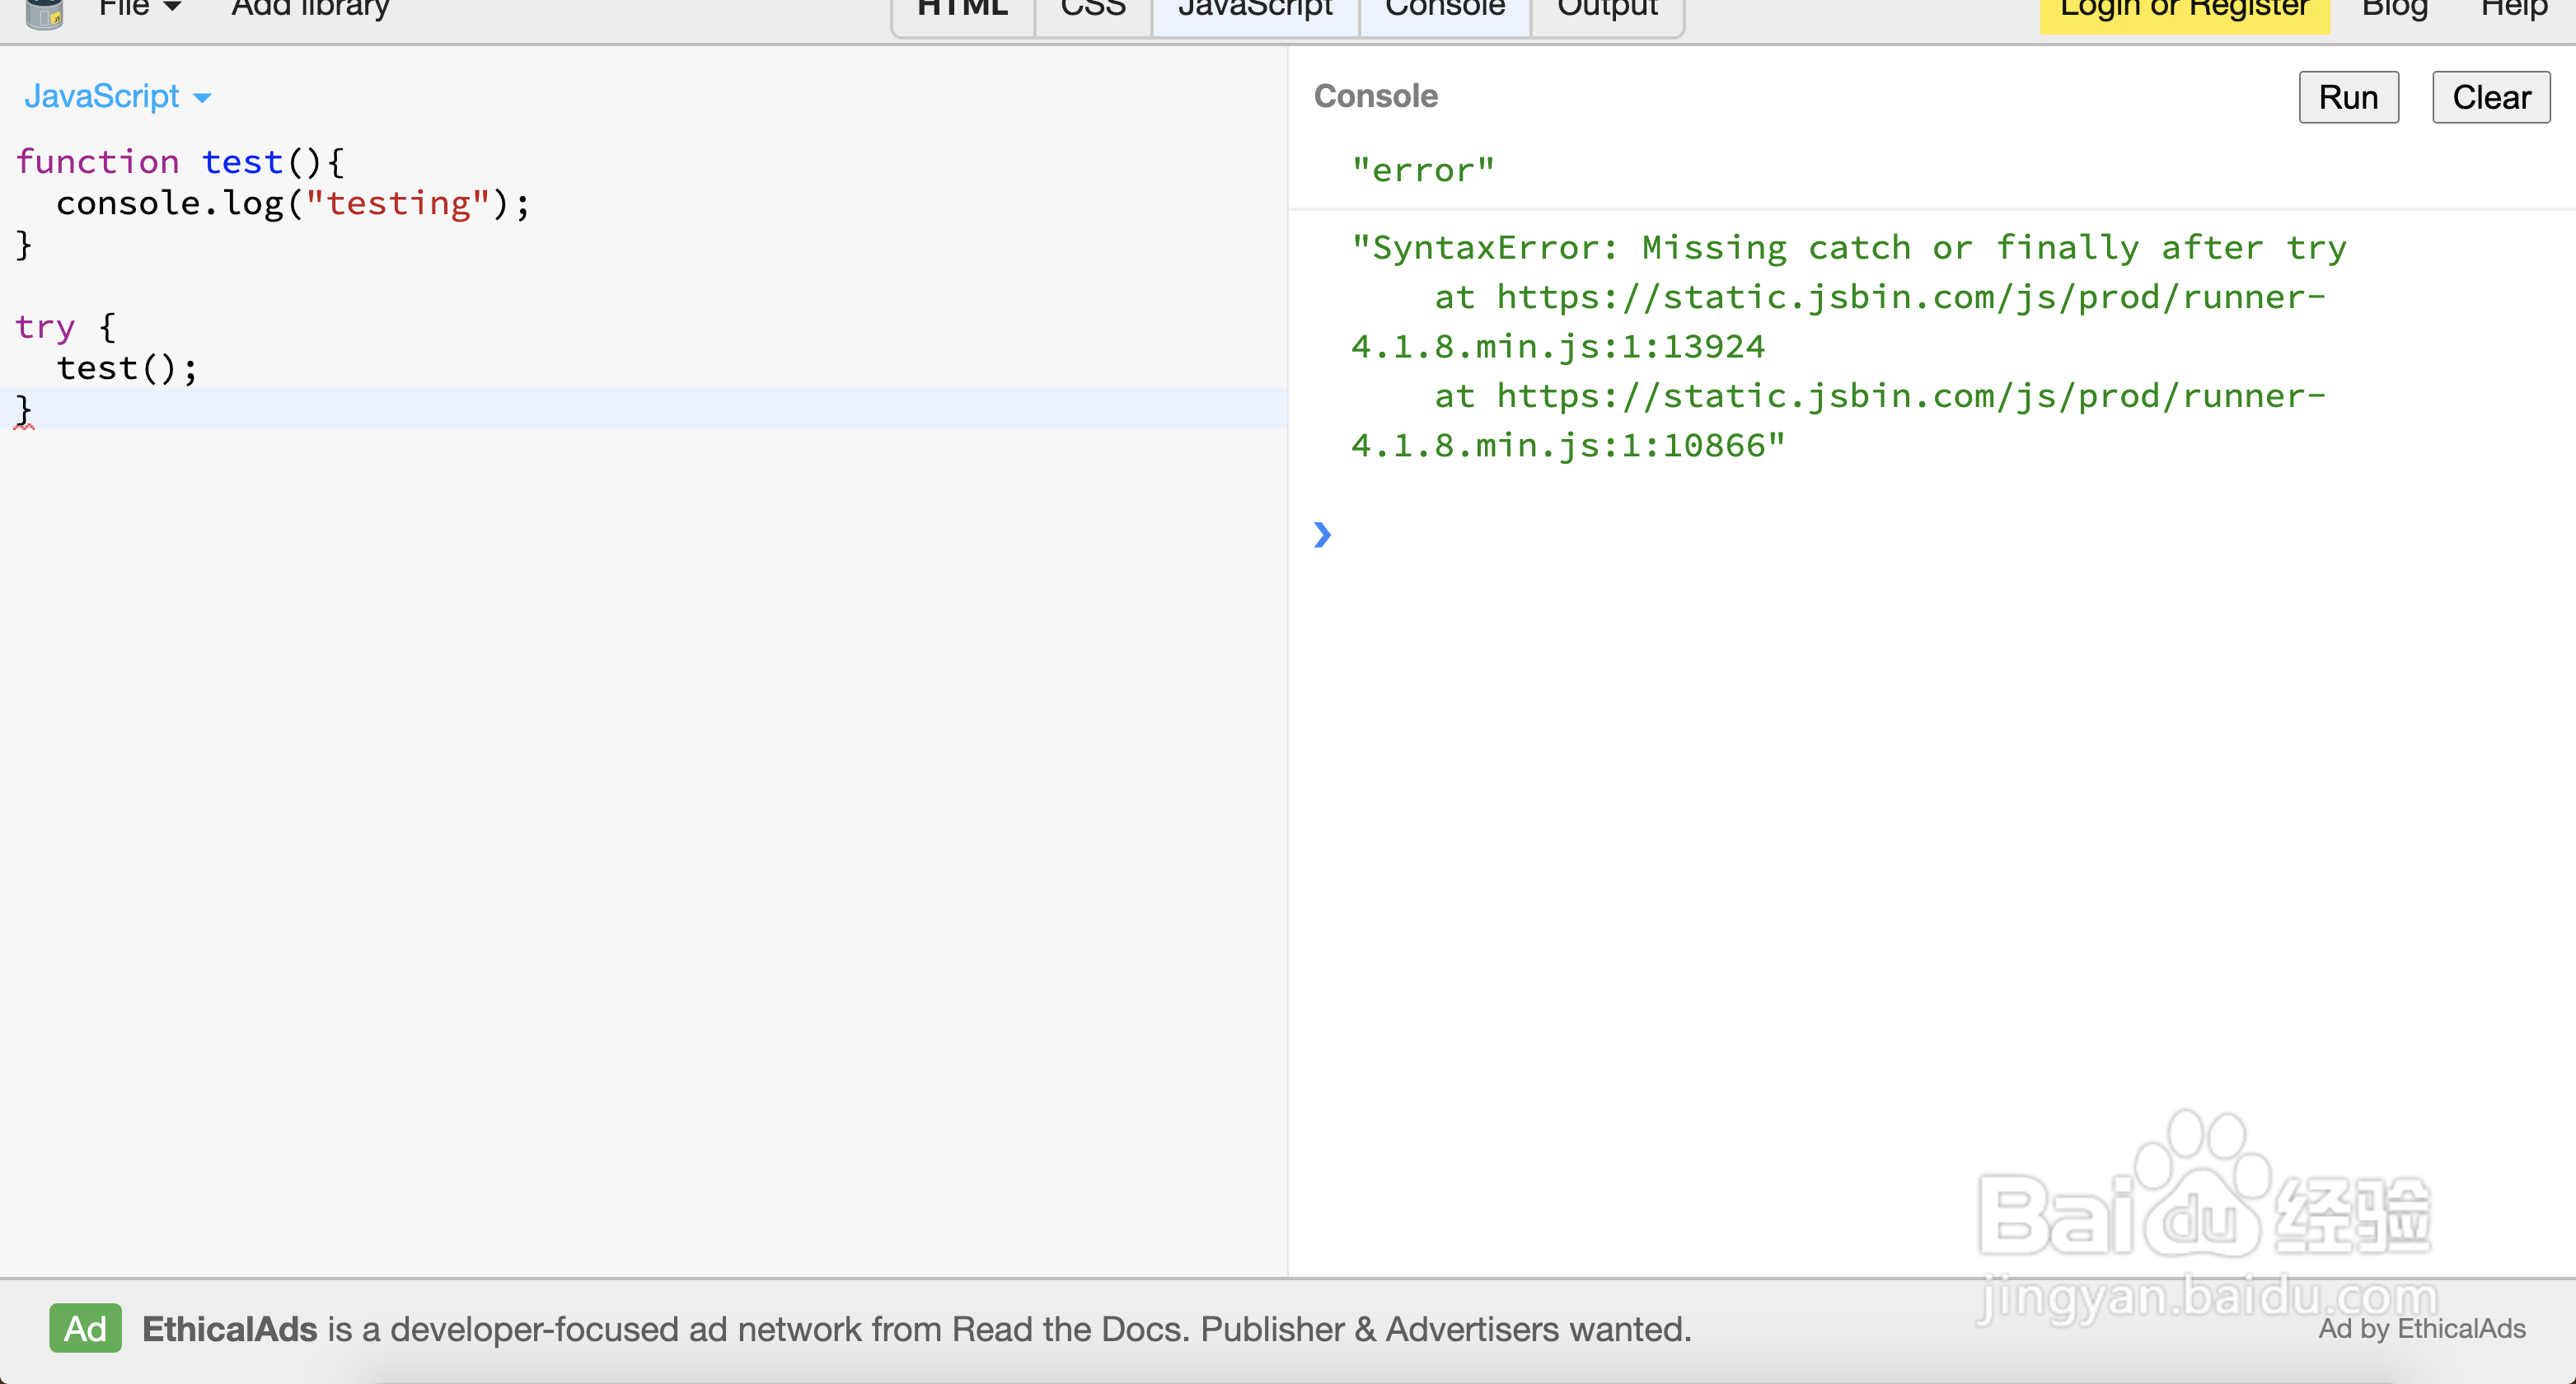Toggle the Output panel tab

(x=1607, y=12)
